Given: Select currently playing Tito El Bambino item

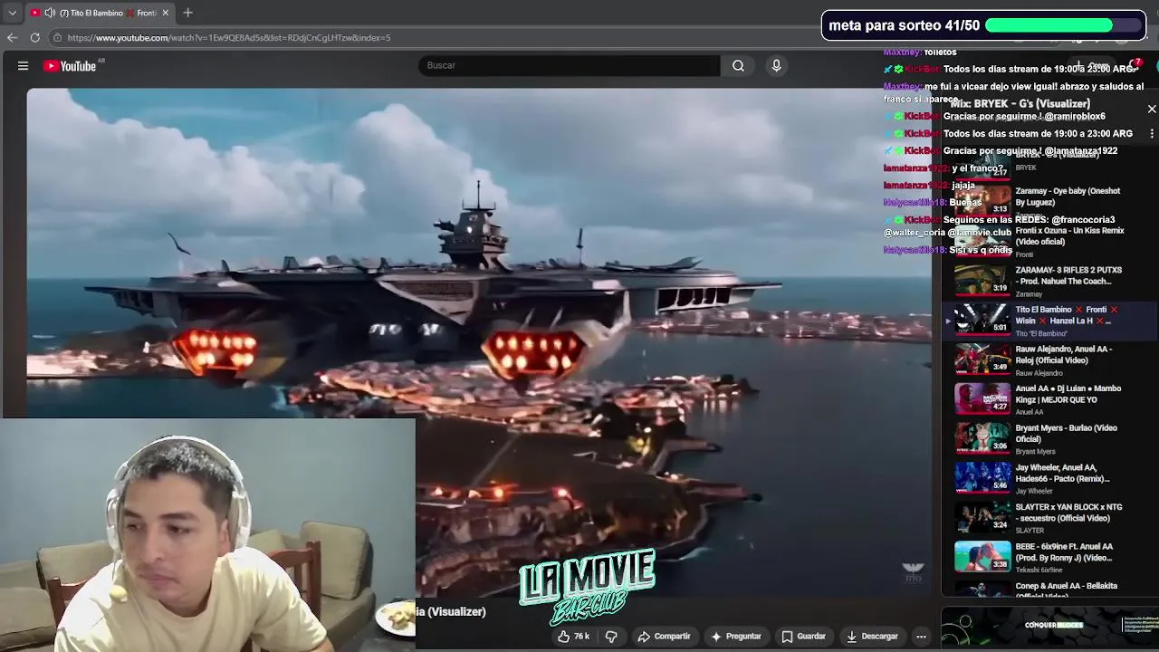Looking at the screenshot, I should pyautogui.click(x=1049, y=321).
